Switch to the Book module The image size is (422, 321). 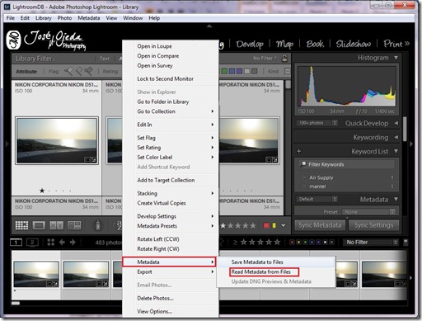pyautogui.click(x=315, y=44)
